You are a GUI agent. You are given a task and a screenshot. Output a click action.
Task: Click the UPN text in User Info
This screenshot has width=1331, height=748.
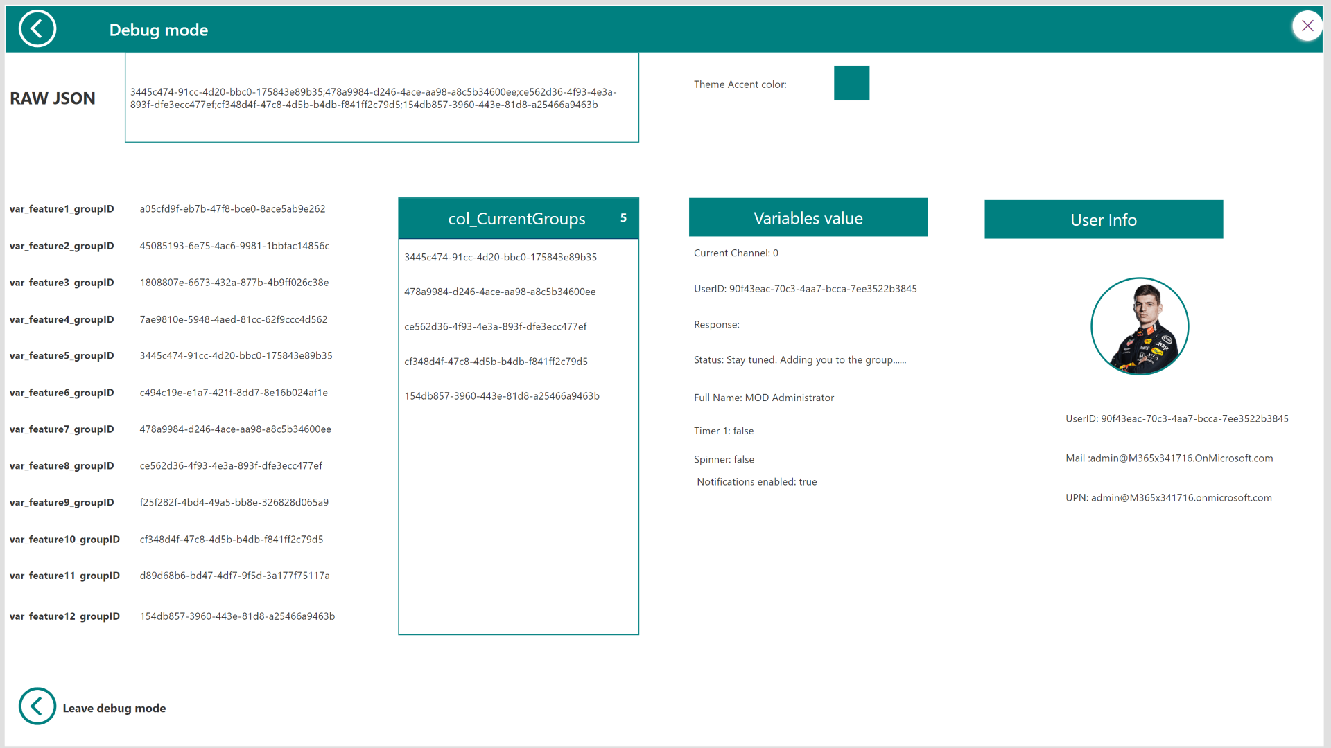1168,498
